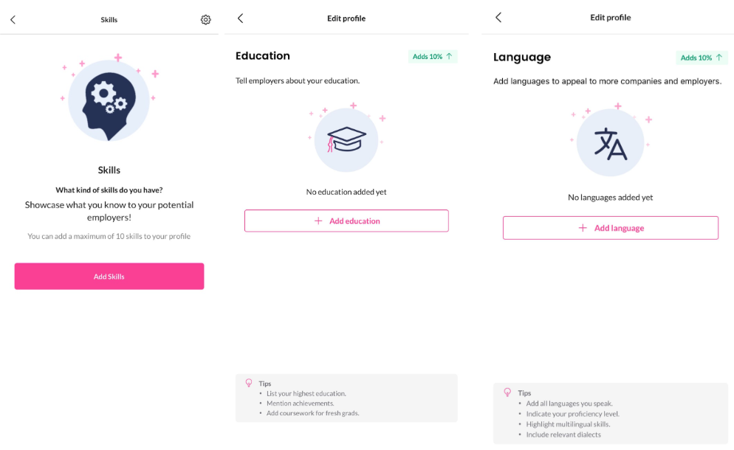The width and height of the screenshot is (734, 450).
Task: Click the Education Adds 10% badge
Action: point(433,57)
